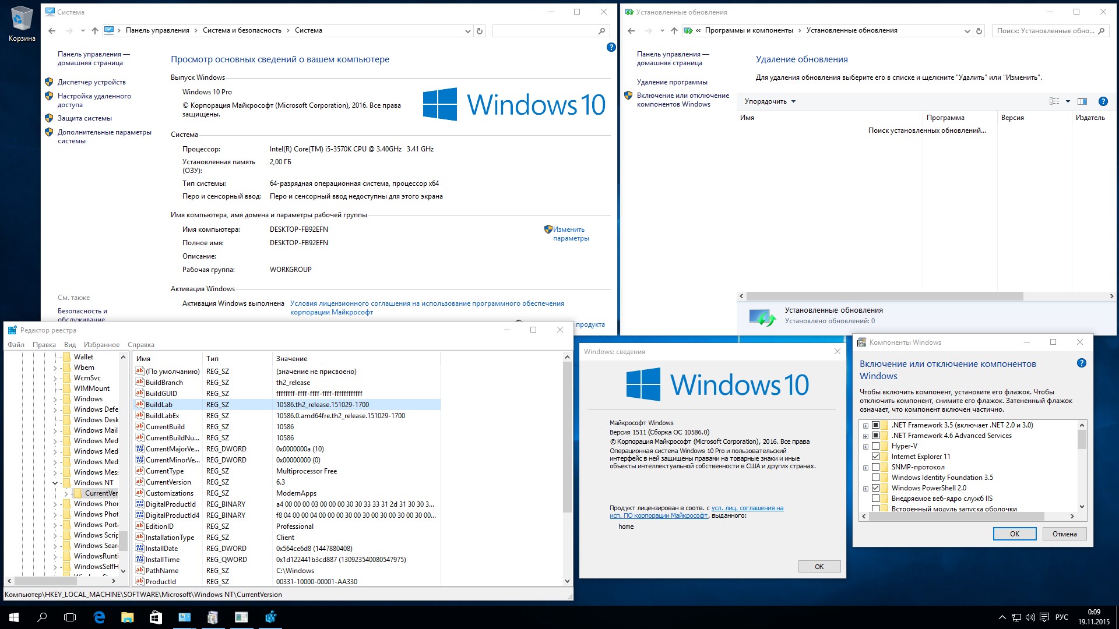Collapse the Windows NT registry key
1119x629 pixels.
(x=55, y=483)
